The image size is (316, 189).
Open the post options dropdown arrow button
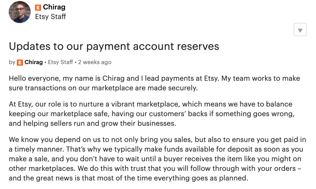[x=300, y=30]
